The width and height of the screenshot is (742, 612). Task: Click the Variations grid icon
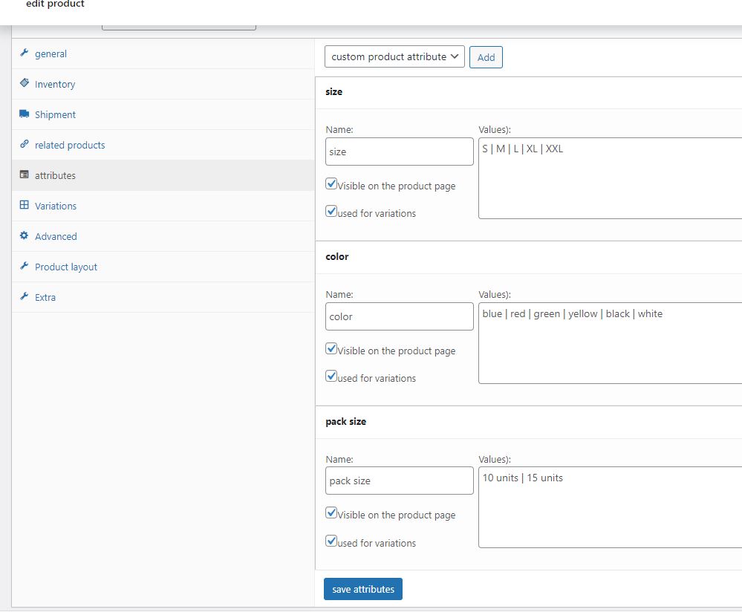point(24,205)
